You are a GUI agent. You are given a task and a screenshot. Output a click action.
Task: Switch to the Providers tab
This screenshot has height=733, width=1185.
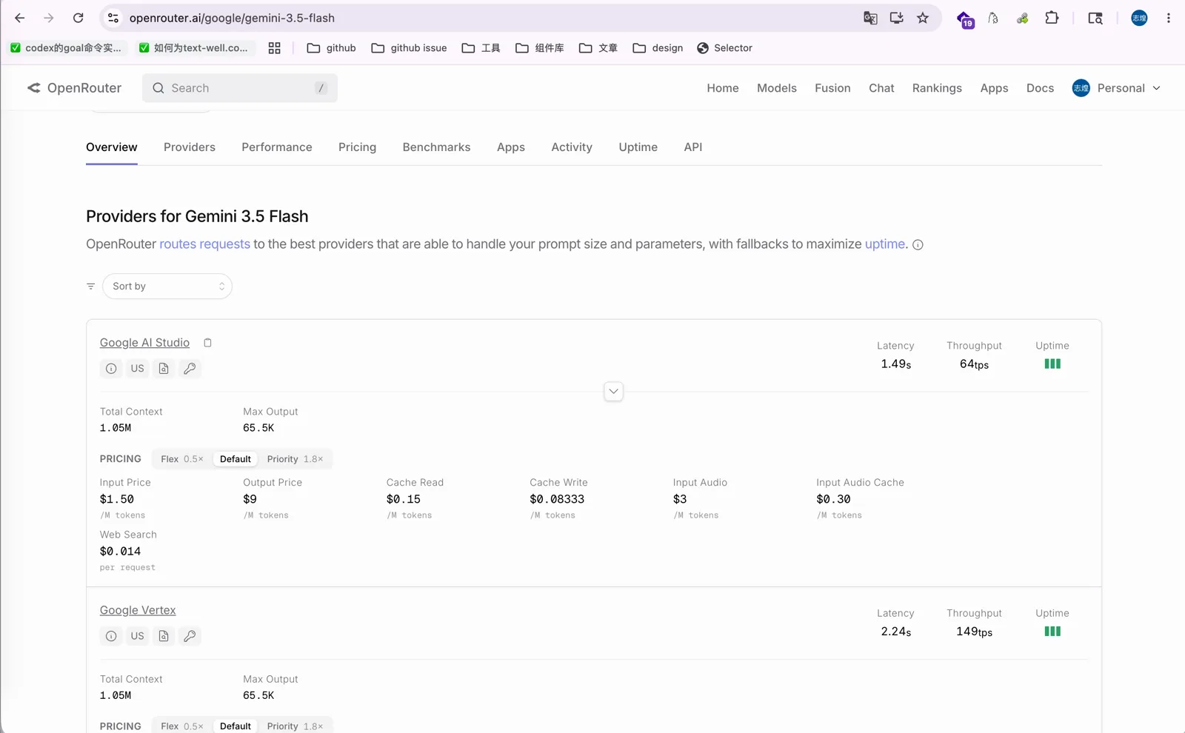pos(190,147)
